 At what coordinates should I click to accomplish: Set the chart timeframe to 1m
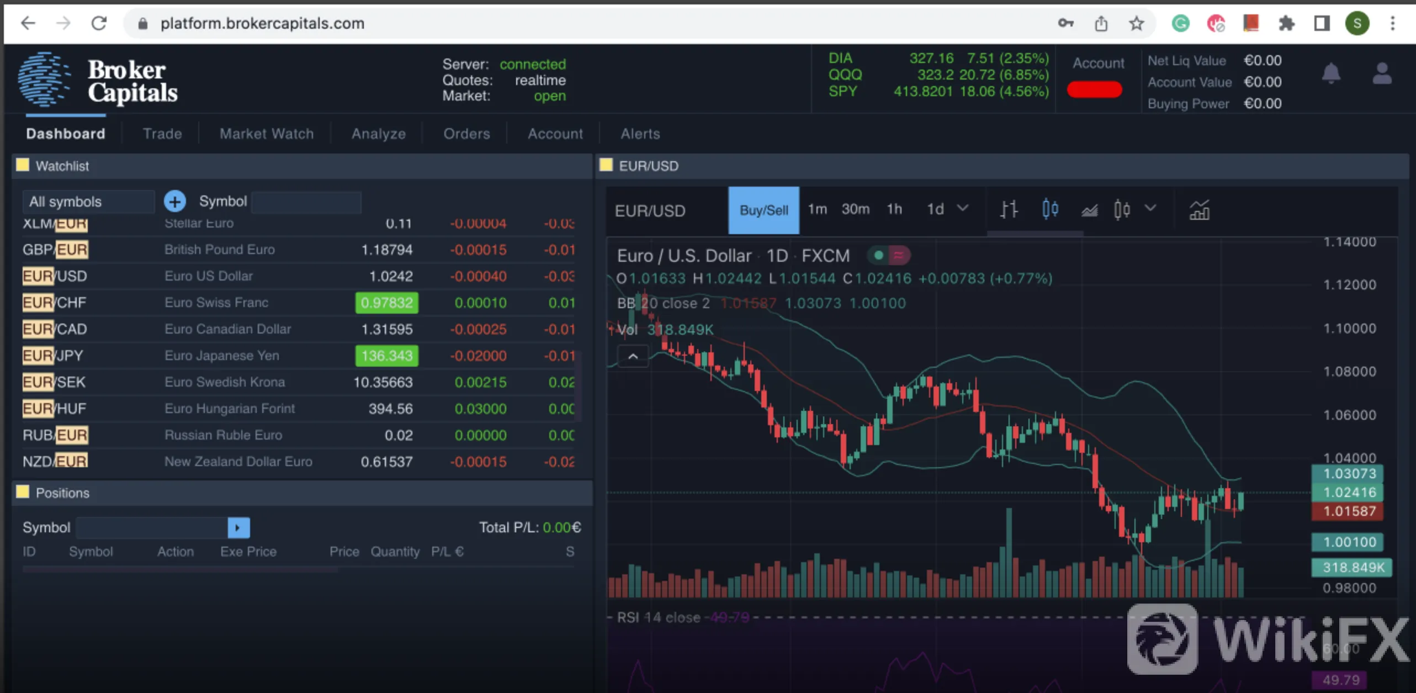click(818, 209)
